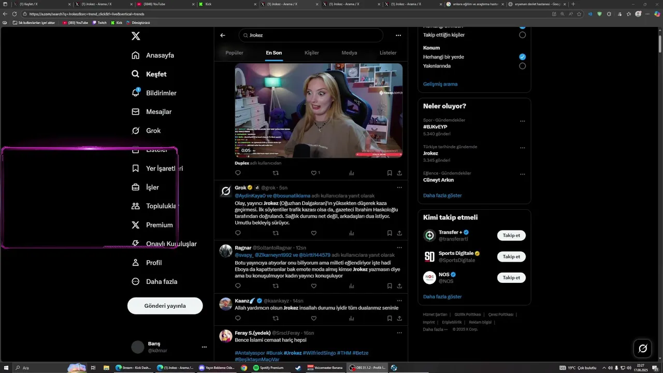Open the X logo home link
This screenshot has width=663, height=373.
(x=136, y=36)
